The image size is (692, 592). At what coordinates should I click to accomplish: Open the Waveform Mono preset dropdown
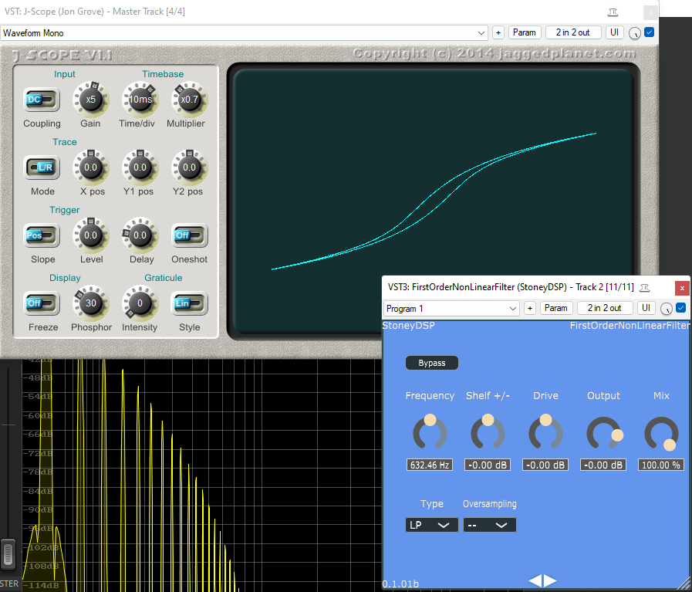(x=244, y=32)
